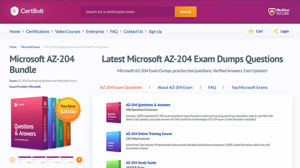Open Microsoft Exams breadcrumb link

coord(30,47)
